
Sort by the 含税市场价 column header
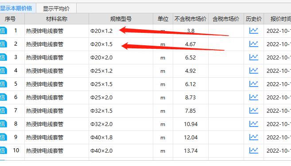click(x=226, y=19)
